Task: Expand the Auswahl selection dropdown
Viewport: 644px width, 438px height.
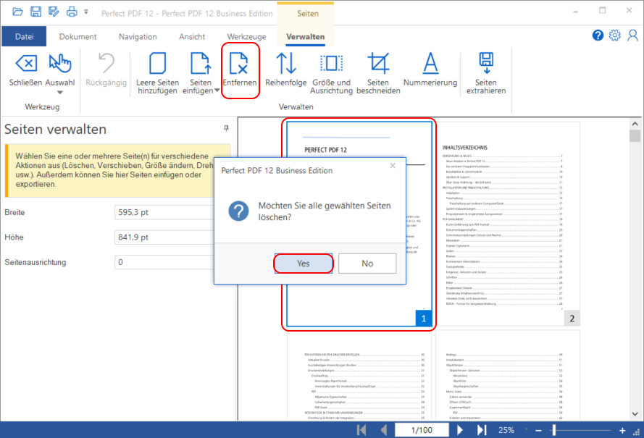Action: [x=60, y=91]
